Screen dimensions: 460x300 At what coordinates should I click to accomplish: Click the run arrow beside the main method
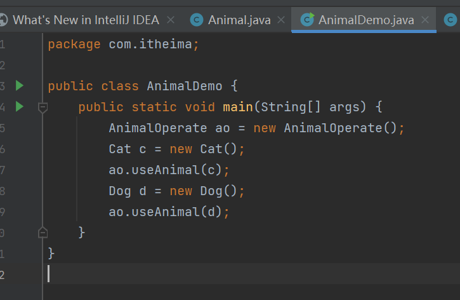tap(19, 106)
